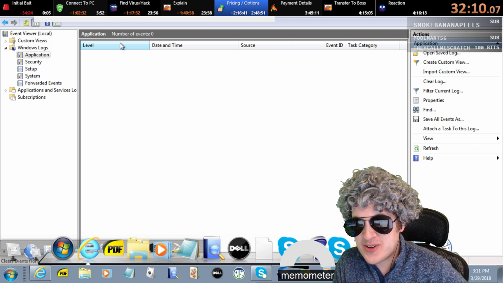
Task: Open Filter Current Log action
Action: pyautogui.click(x=443, y=91)
